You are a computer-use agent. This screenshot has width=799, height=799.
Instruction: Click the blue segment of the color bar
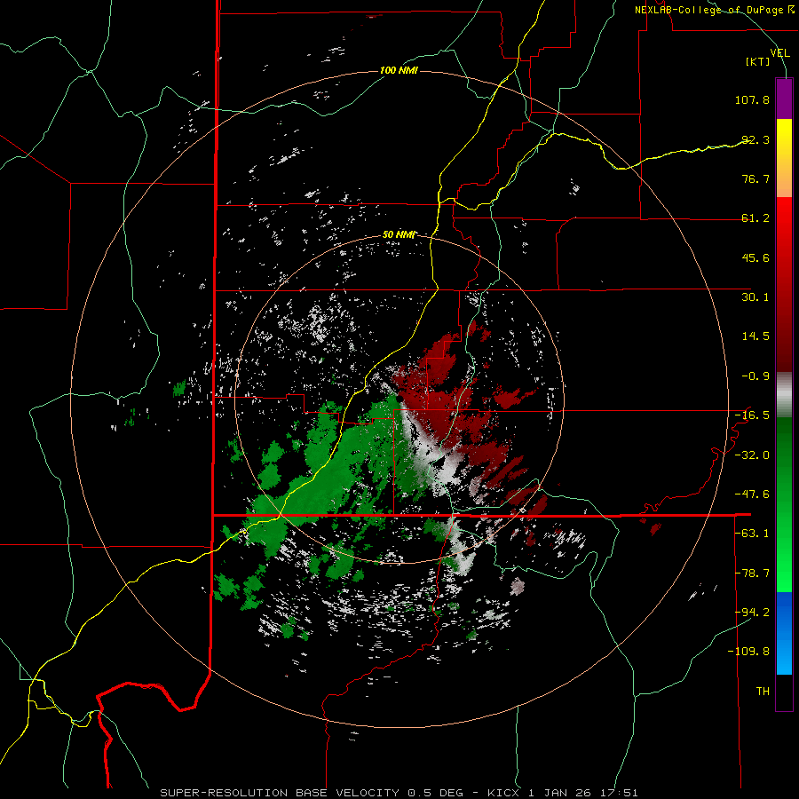click(x=784, y=633)
